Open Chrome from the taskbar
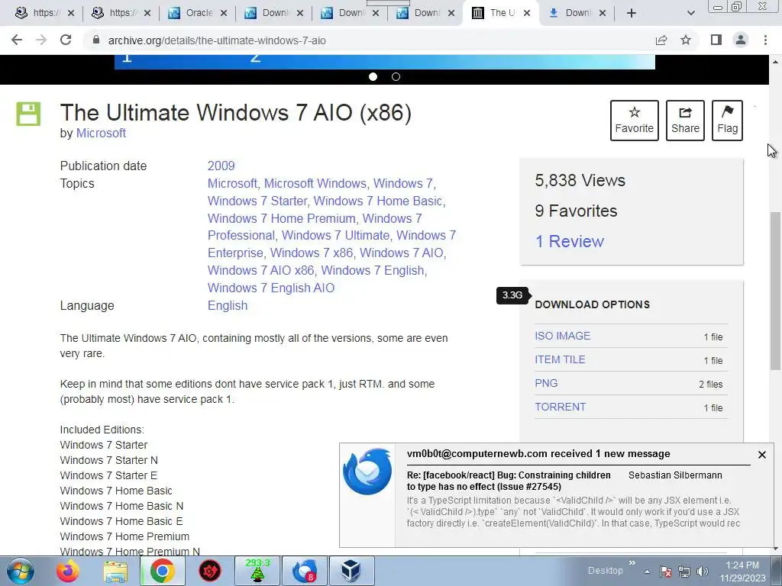 162,571
